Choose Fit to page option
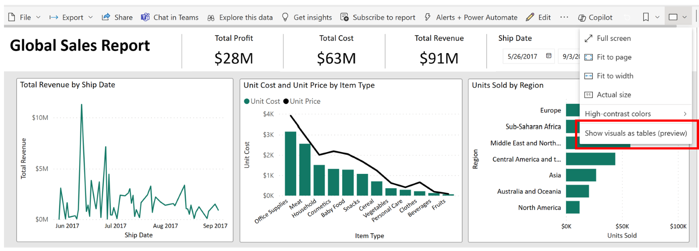Screen dimensions: 699x251 636,57
